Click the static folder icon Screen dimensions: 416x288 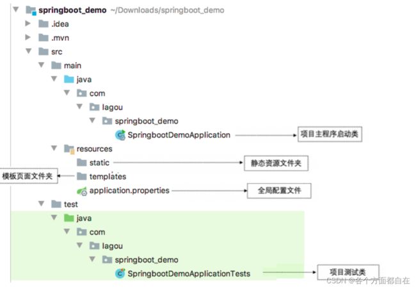[82, 163]
